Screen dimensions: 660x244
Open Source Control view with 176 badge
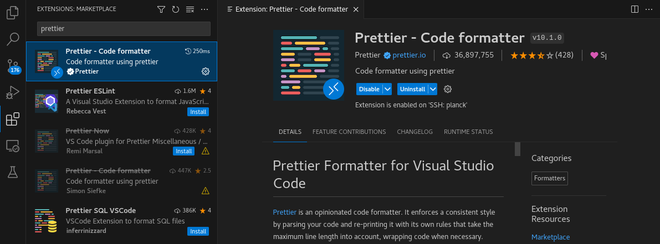13,65
